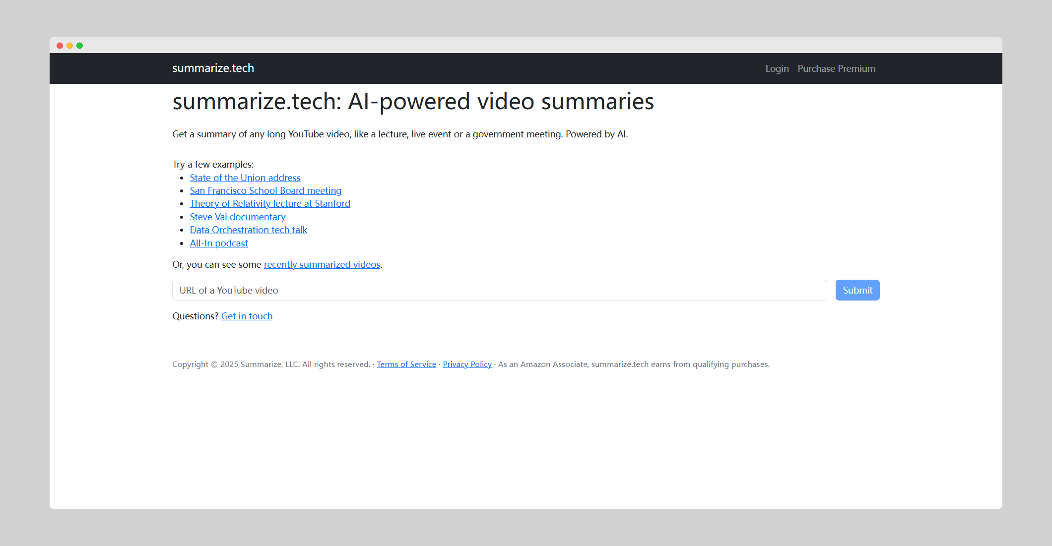Open All-In podcast example
The width and height of the screenshot is (1052, 546).
tap(219, 243)
